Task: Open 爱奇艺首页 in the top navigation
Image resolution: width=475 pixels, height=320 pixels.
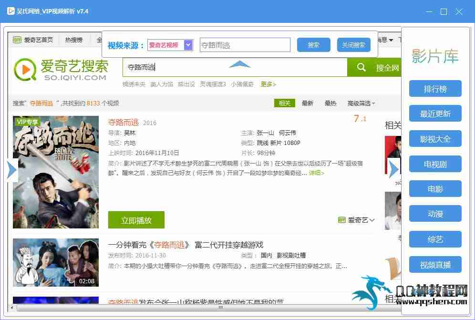Action: (x=33, y=40)
